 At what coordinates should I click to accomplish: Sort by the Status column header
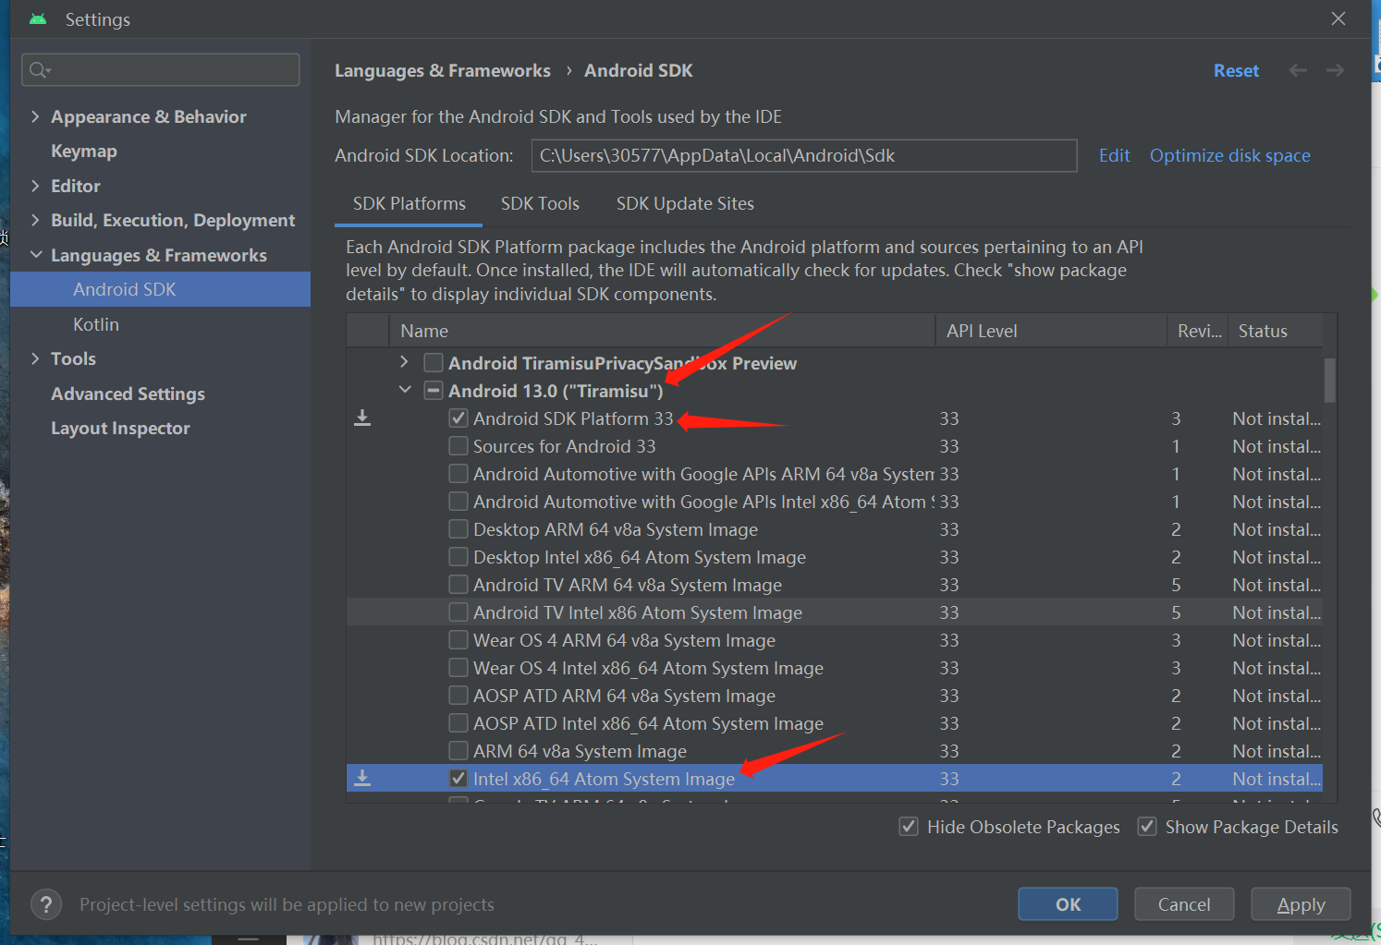pyautogui.click(x=1276, y=331)
